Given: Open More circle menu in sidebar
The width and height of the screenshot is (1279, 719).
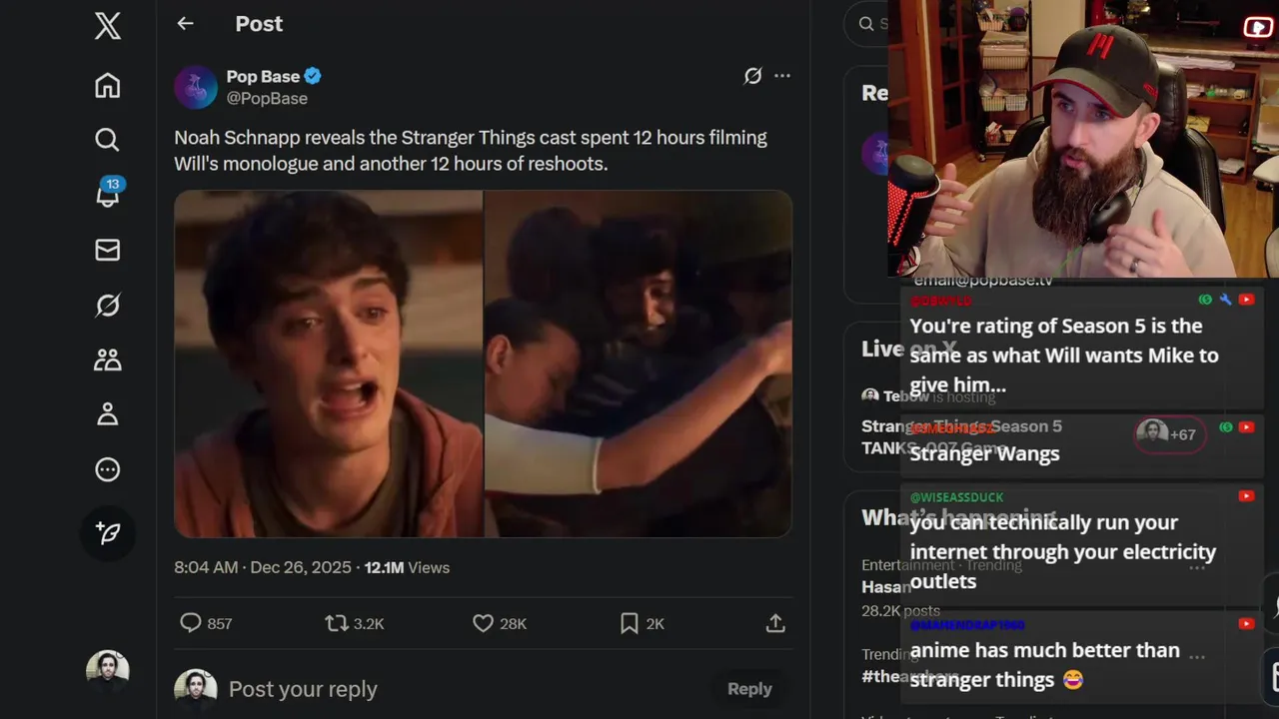Looking at the screenshot, I should click(108, 469).
